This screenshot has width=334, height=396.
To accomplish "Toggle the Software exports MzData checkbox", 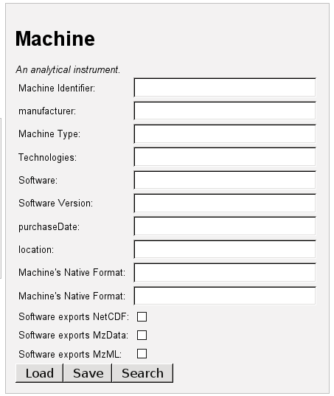I will tap(142, 335).
